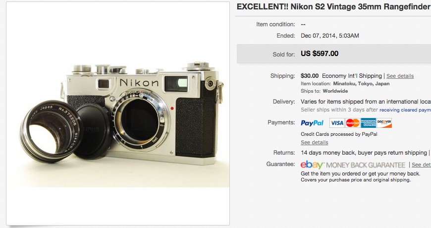Viewport: 431px width, 228px height.
Task: Click the eBay logo in Guarantee row
Action: click(312, 165)
